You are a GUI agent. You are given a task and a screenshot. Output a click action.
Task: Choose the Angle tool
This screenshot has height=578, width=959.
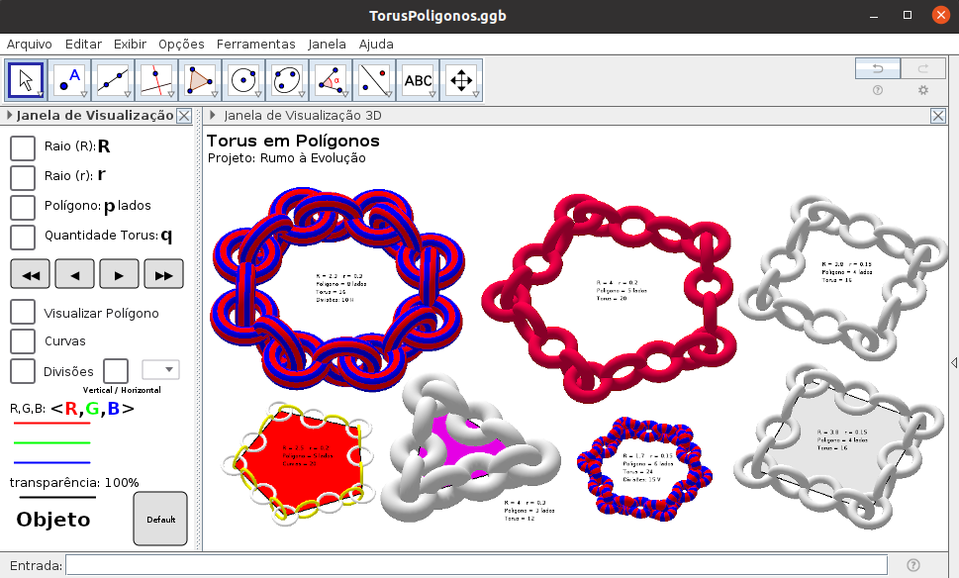tap(331, 80)
